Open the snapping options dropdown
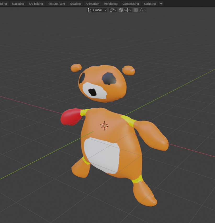Viewport: 215px width, 223px height. click(128, 10)
